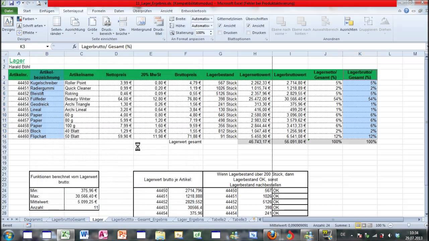429x241 pixels.
Task: Switch to the Formeln ribbon tab
Action: [x=99, y=11]
